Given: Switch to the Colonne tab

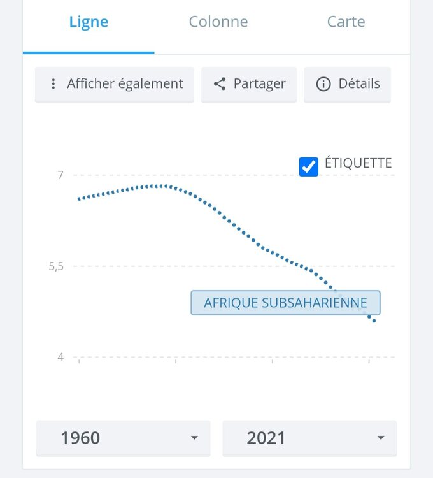Looking at the screenshot, I should (218, 22).
